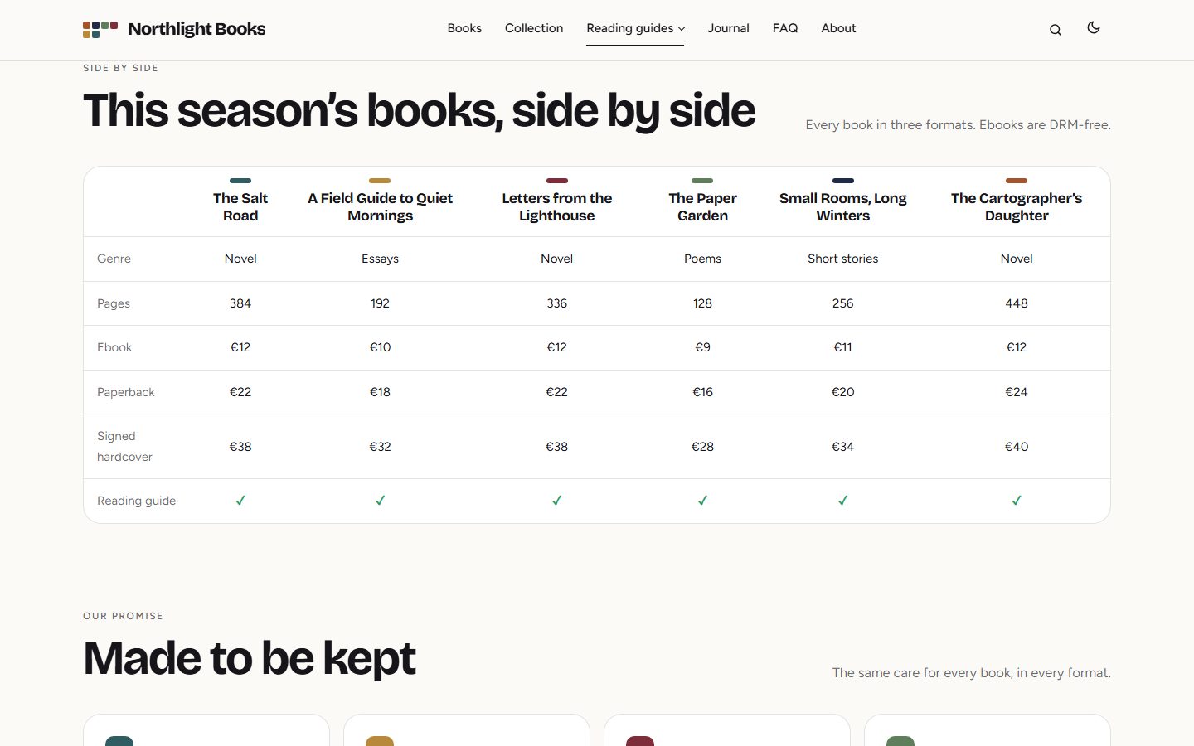
Task: Click the Signed hardcover row label
Action: [x=124, y=446]
